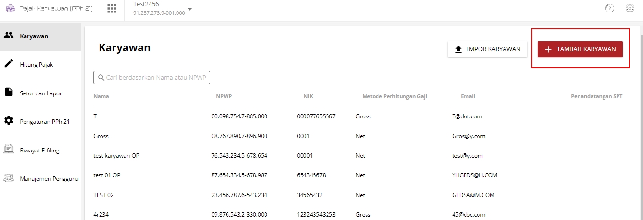Screen dimensions: 643x220
Task: Click the Email column header
Action: 467,96
